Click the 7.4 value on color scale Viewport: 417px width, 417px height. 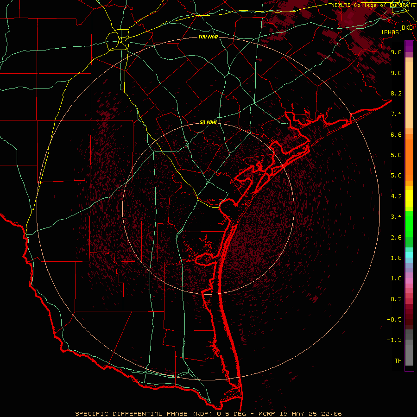click(396, 114)
